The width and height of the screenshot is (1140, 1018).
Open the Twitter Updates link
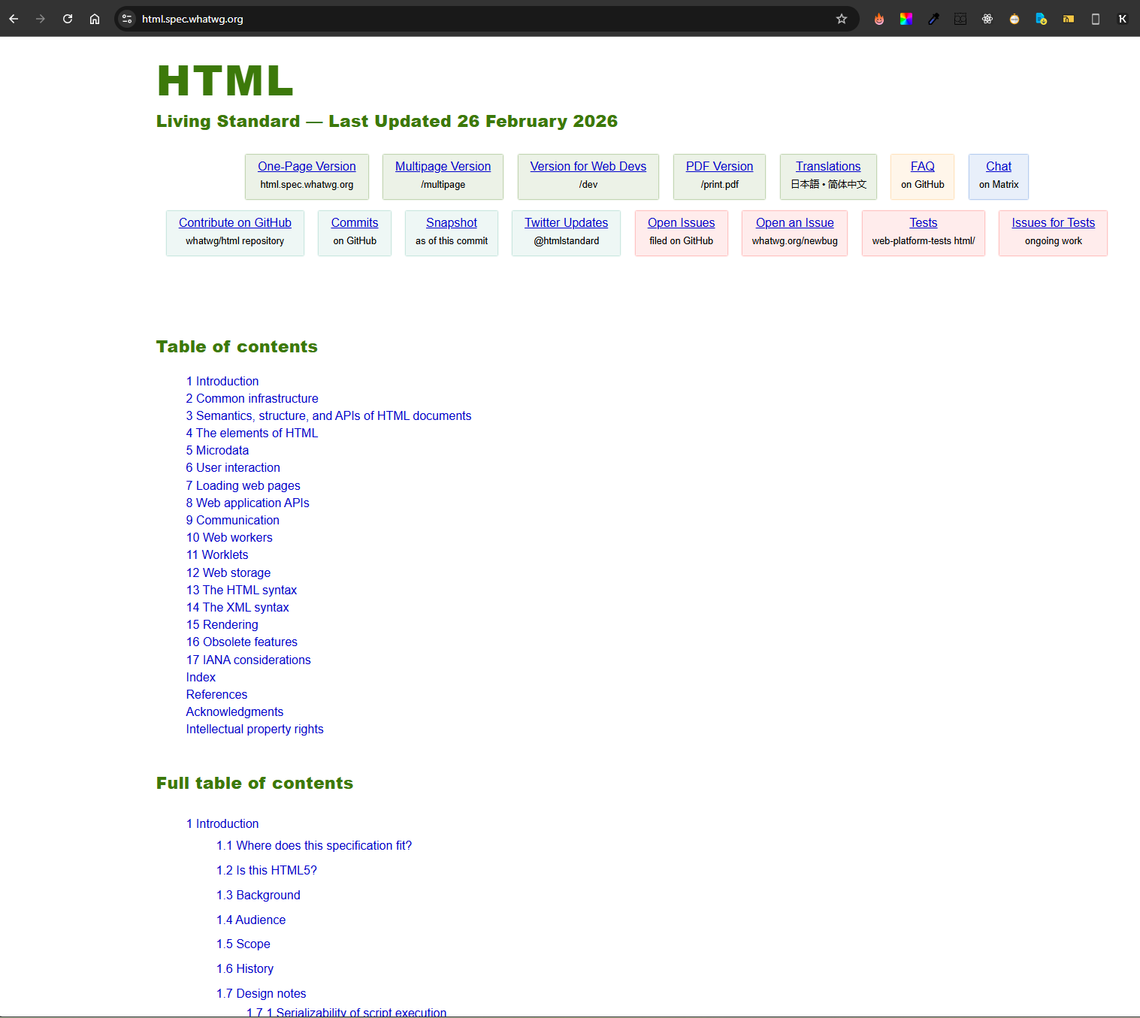pos(566,222)
